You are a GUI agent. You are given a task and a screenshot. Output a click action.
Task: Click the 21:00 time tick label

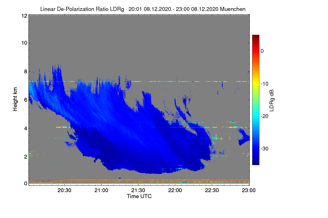pos(101,191)
